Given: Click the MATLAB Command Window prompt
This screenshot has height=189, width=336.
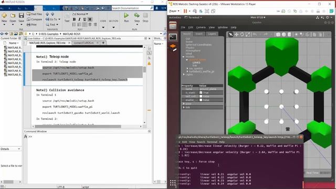Looking at the screenshot, I should 30,136.
